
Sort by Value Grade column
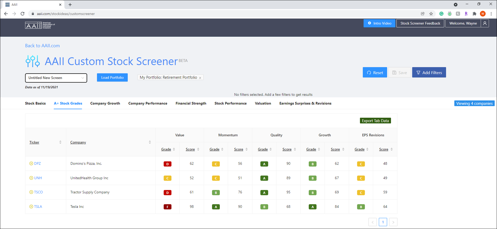[x=174, y=149]
